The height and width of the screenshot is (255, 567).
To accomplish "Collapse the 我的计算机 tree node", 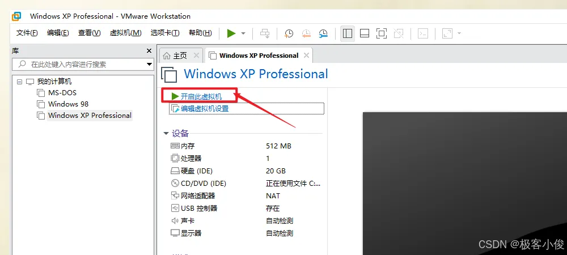I will point(19,82).
